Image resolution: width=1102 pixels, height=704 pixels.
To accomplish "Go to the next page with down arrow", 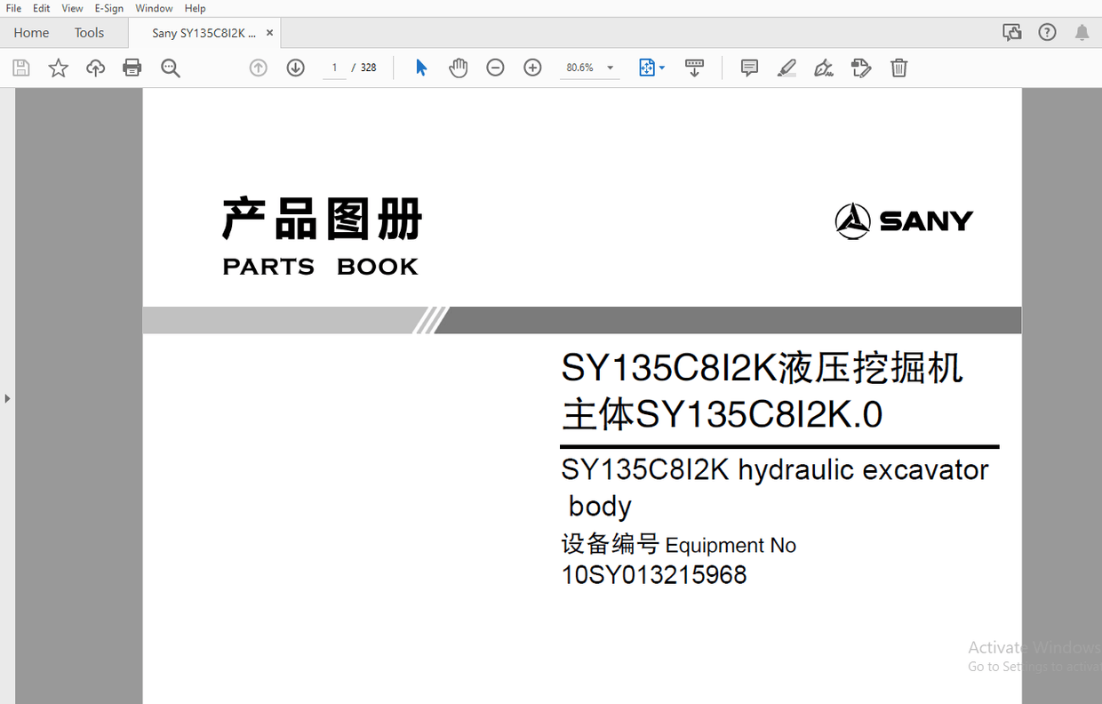I will [295, 67].
